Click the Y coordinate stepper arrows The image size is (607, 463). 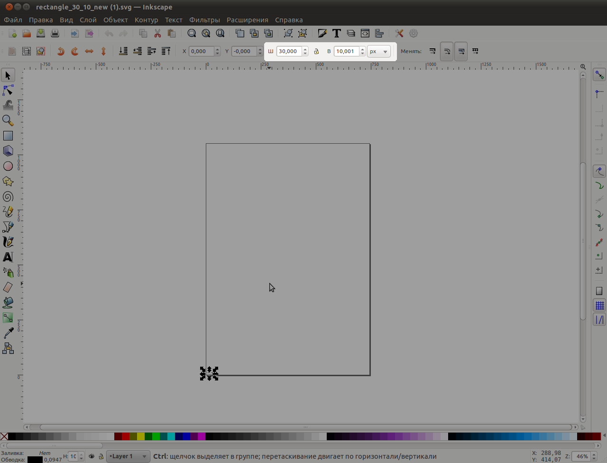[260, 51]
